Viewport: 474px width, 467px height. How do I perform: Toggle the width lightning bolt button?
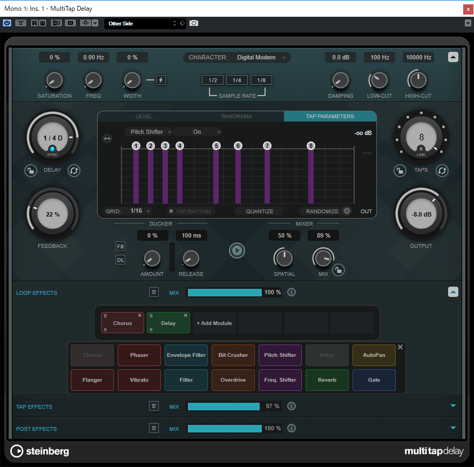[x=161, y=80]
